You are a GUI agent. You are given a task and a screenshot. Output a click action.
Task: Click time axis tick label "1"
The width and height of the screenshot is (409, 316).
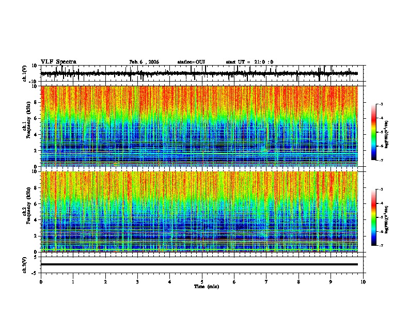(x=73, y=282)
